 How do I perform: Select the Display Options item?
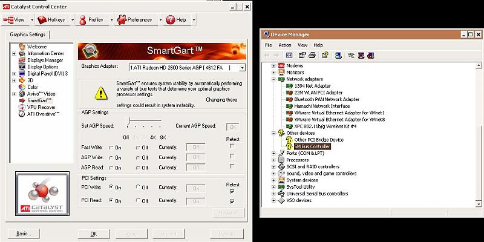pyautogui.click(x=42, y=67)
